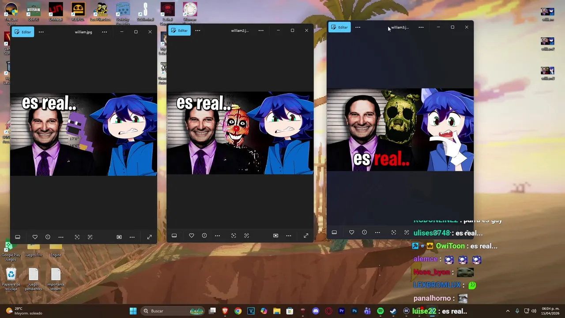Image resolution: width=565 pixels, height=318 pixels.
Task: Open File Explorer from the taskbar
Action: click(x=277, y=311)
